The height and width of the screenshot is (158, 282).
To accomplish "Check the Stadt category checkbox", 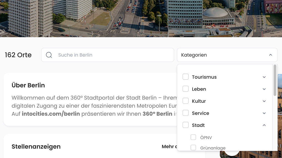I will 186,125.
